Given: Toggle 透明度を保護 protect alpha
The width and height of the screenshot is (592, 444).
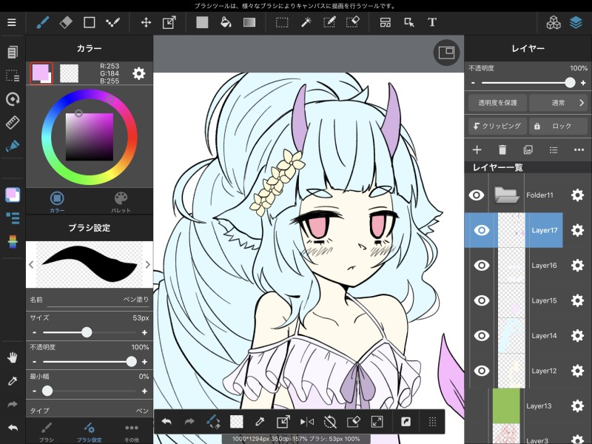Looking at the screenshot, I should pos(497,103).
